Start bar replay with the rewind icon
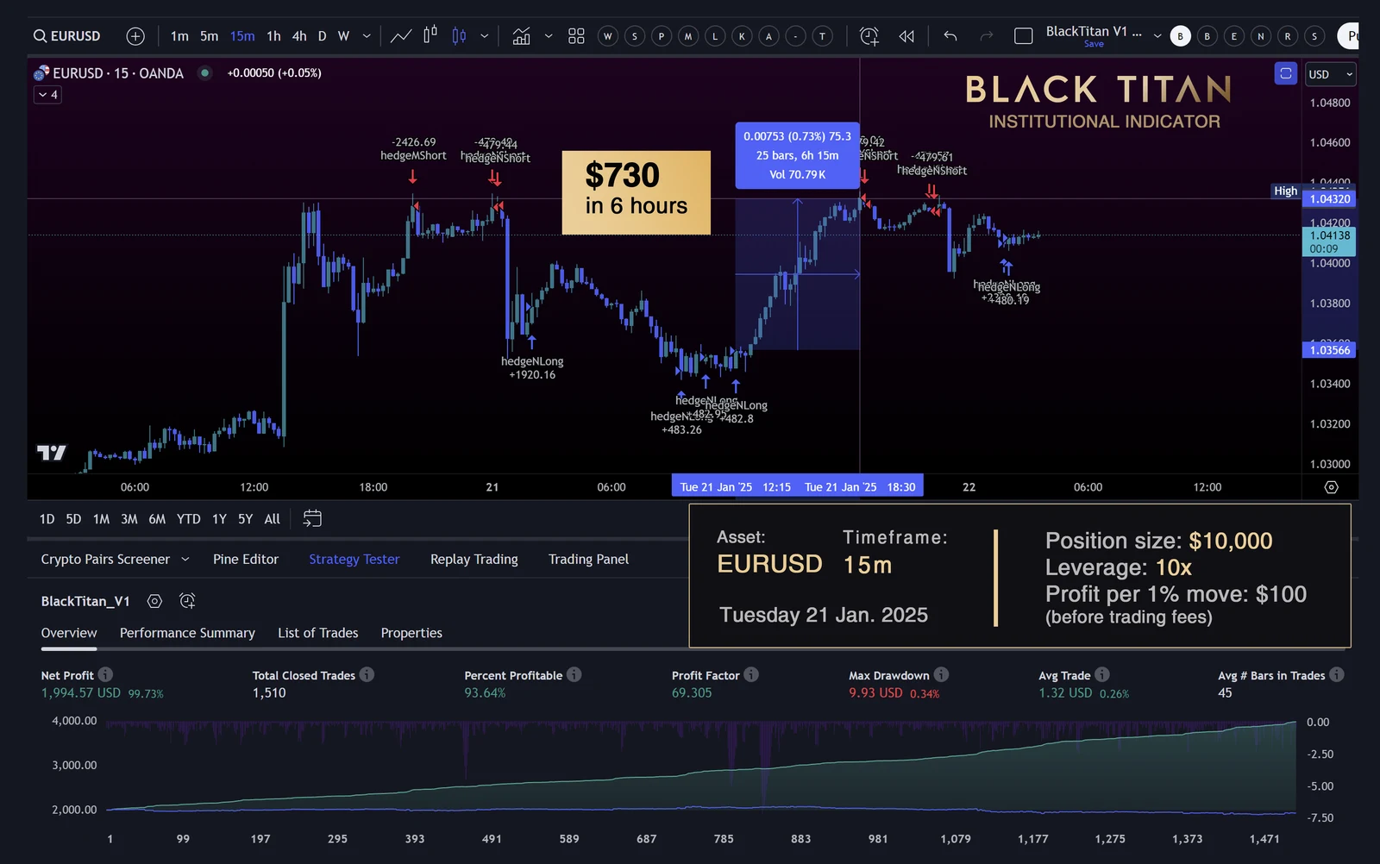The height and width of the screenshot is (864, 1380). (x=906, y=36)
